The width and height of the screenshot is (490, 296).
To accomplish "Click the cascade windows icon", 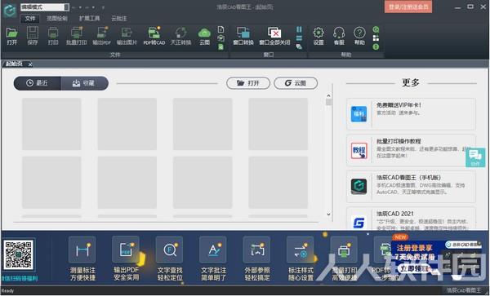I will [299, 46].
